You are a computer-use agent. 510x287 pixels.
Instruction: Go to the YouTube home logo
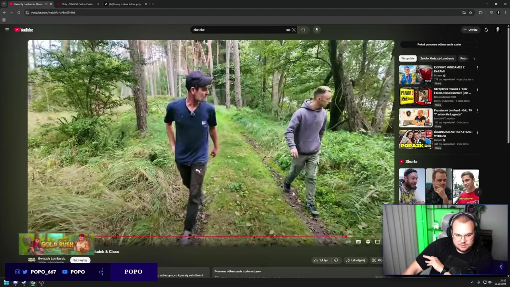click(x=24, y=30)
